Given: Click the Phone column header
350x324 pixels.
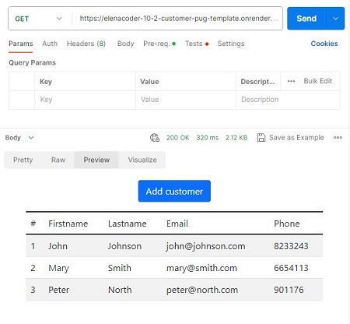Looking at the screenshot, I should point(287,224).
